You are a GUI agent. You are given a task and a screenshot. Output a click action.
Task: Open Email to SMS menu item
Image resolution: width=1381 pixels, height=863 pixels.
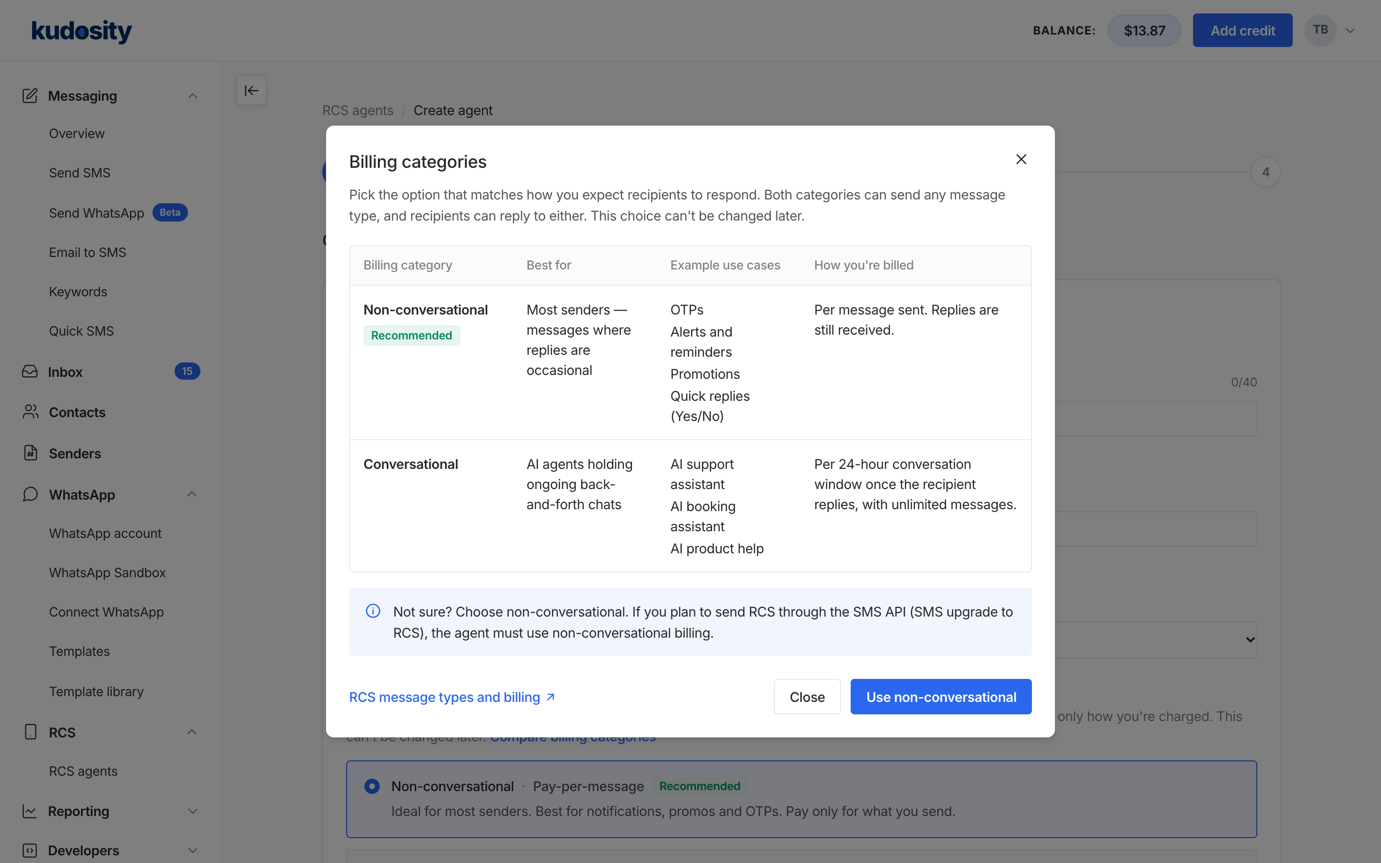pyautogui.click(x=88, y=252)
